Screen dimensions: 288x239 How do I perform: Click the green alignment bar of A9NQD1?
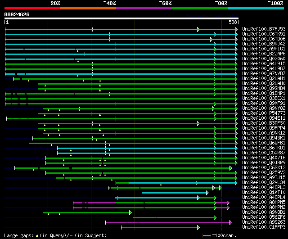click(87, 212)
